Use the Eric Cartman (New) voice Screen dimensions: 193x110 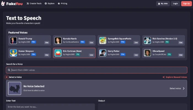coord(91,55)
